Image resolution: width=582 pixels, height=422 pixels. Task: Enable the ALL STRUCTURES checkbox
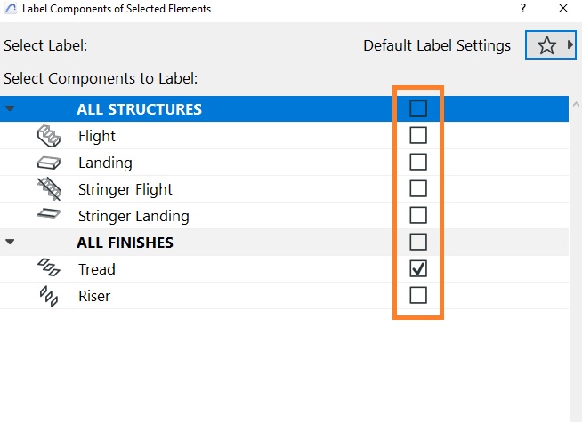[418, 108]
